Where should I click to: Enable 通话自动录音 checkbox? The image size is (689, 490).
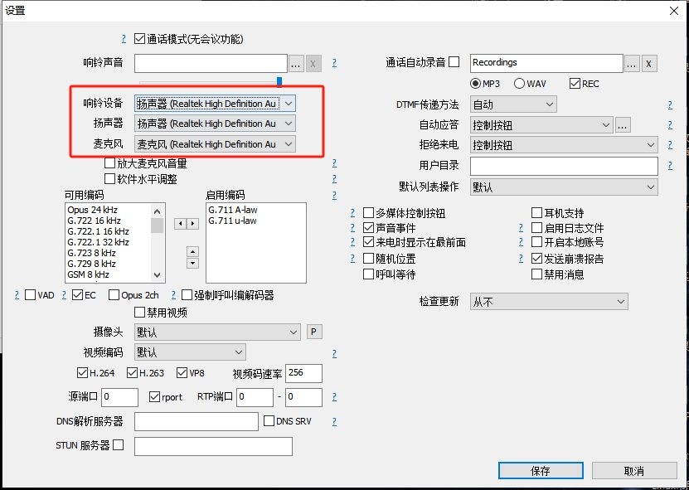(x=454, y=62)
